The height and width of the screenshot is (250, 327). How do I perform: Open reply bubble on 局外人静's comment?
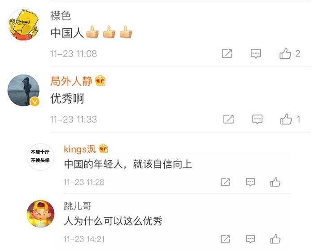pos(257,119)
